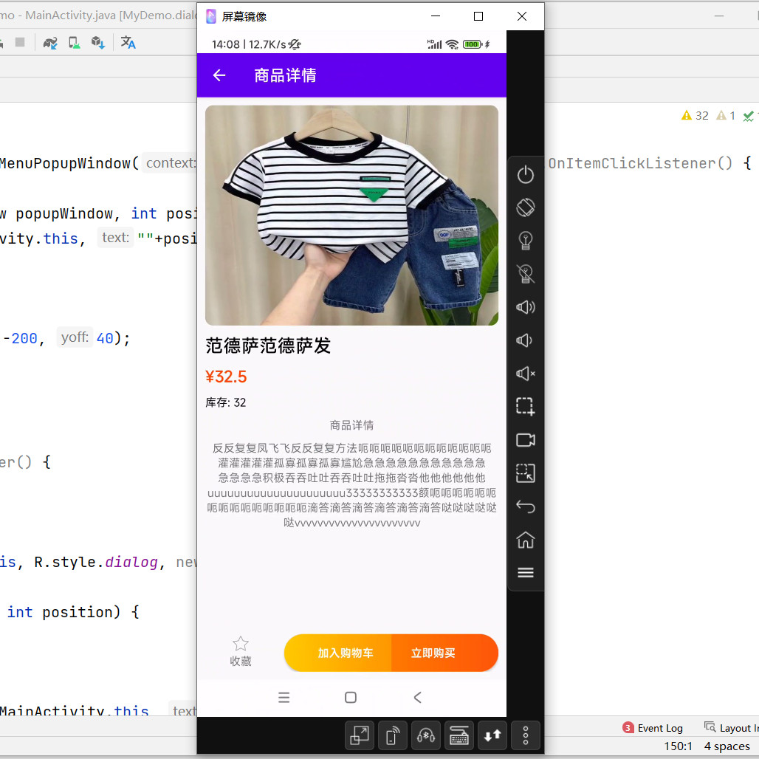Click the dashed selection with cursor icon

tap(525, 473)
